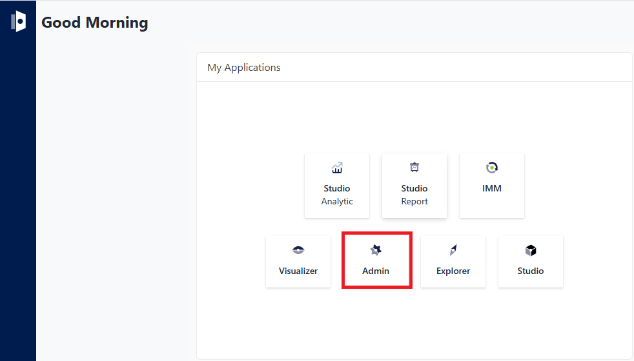Open Explorer by its label
Viewport: 634px width, 361px height.
pos(453,271)
